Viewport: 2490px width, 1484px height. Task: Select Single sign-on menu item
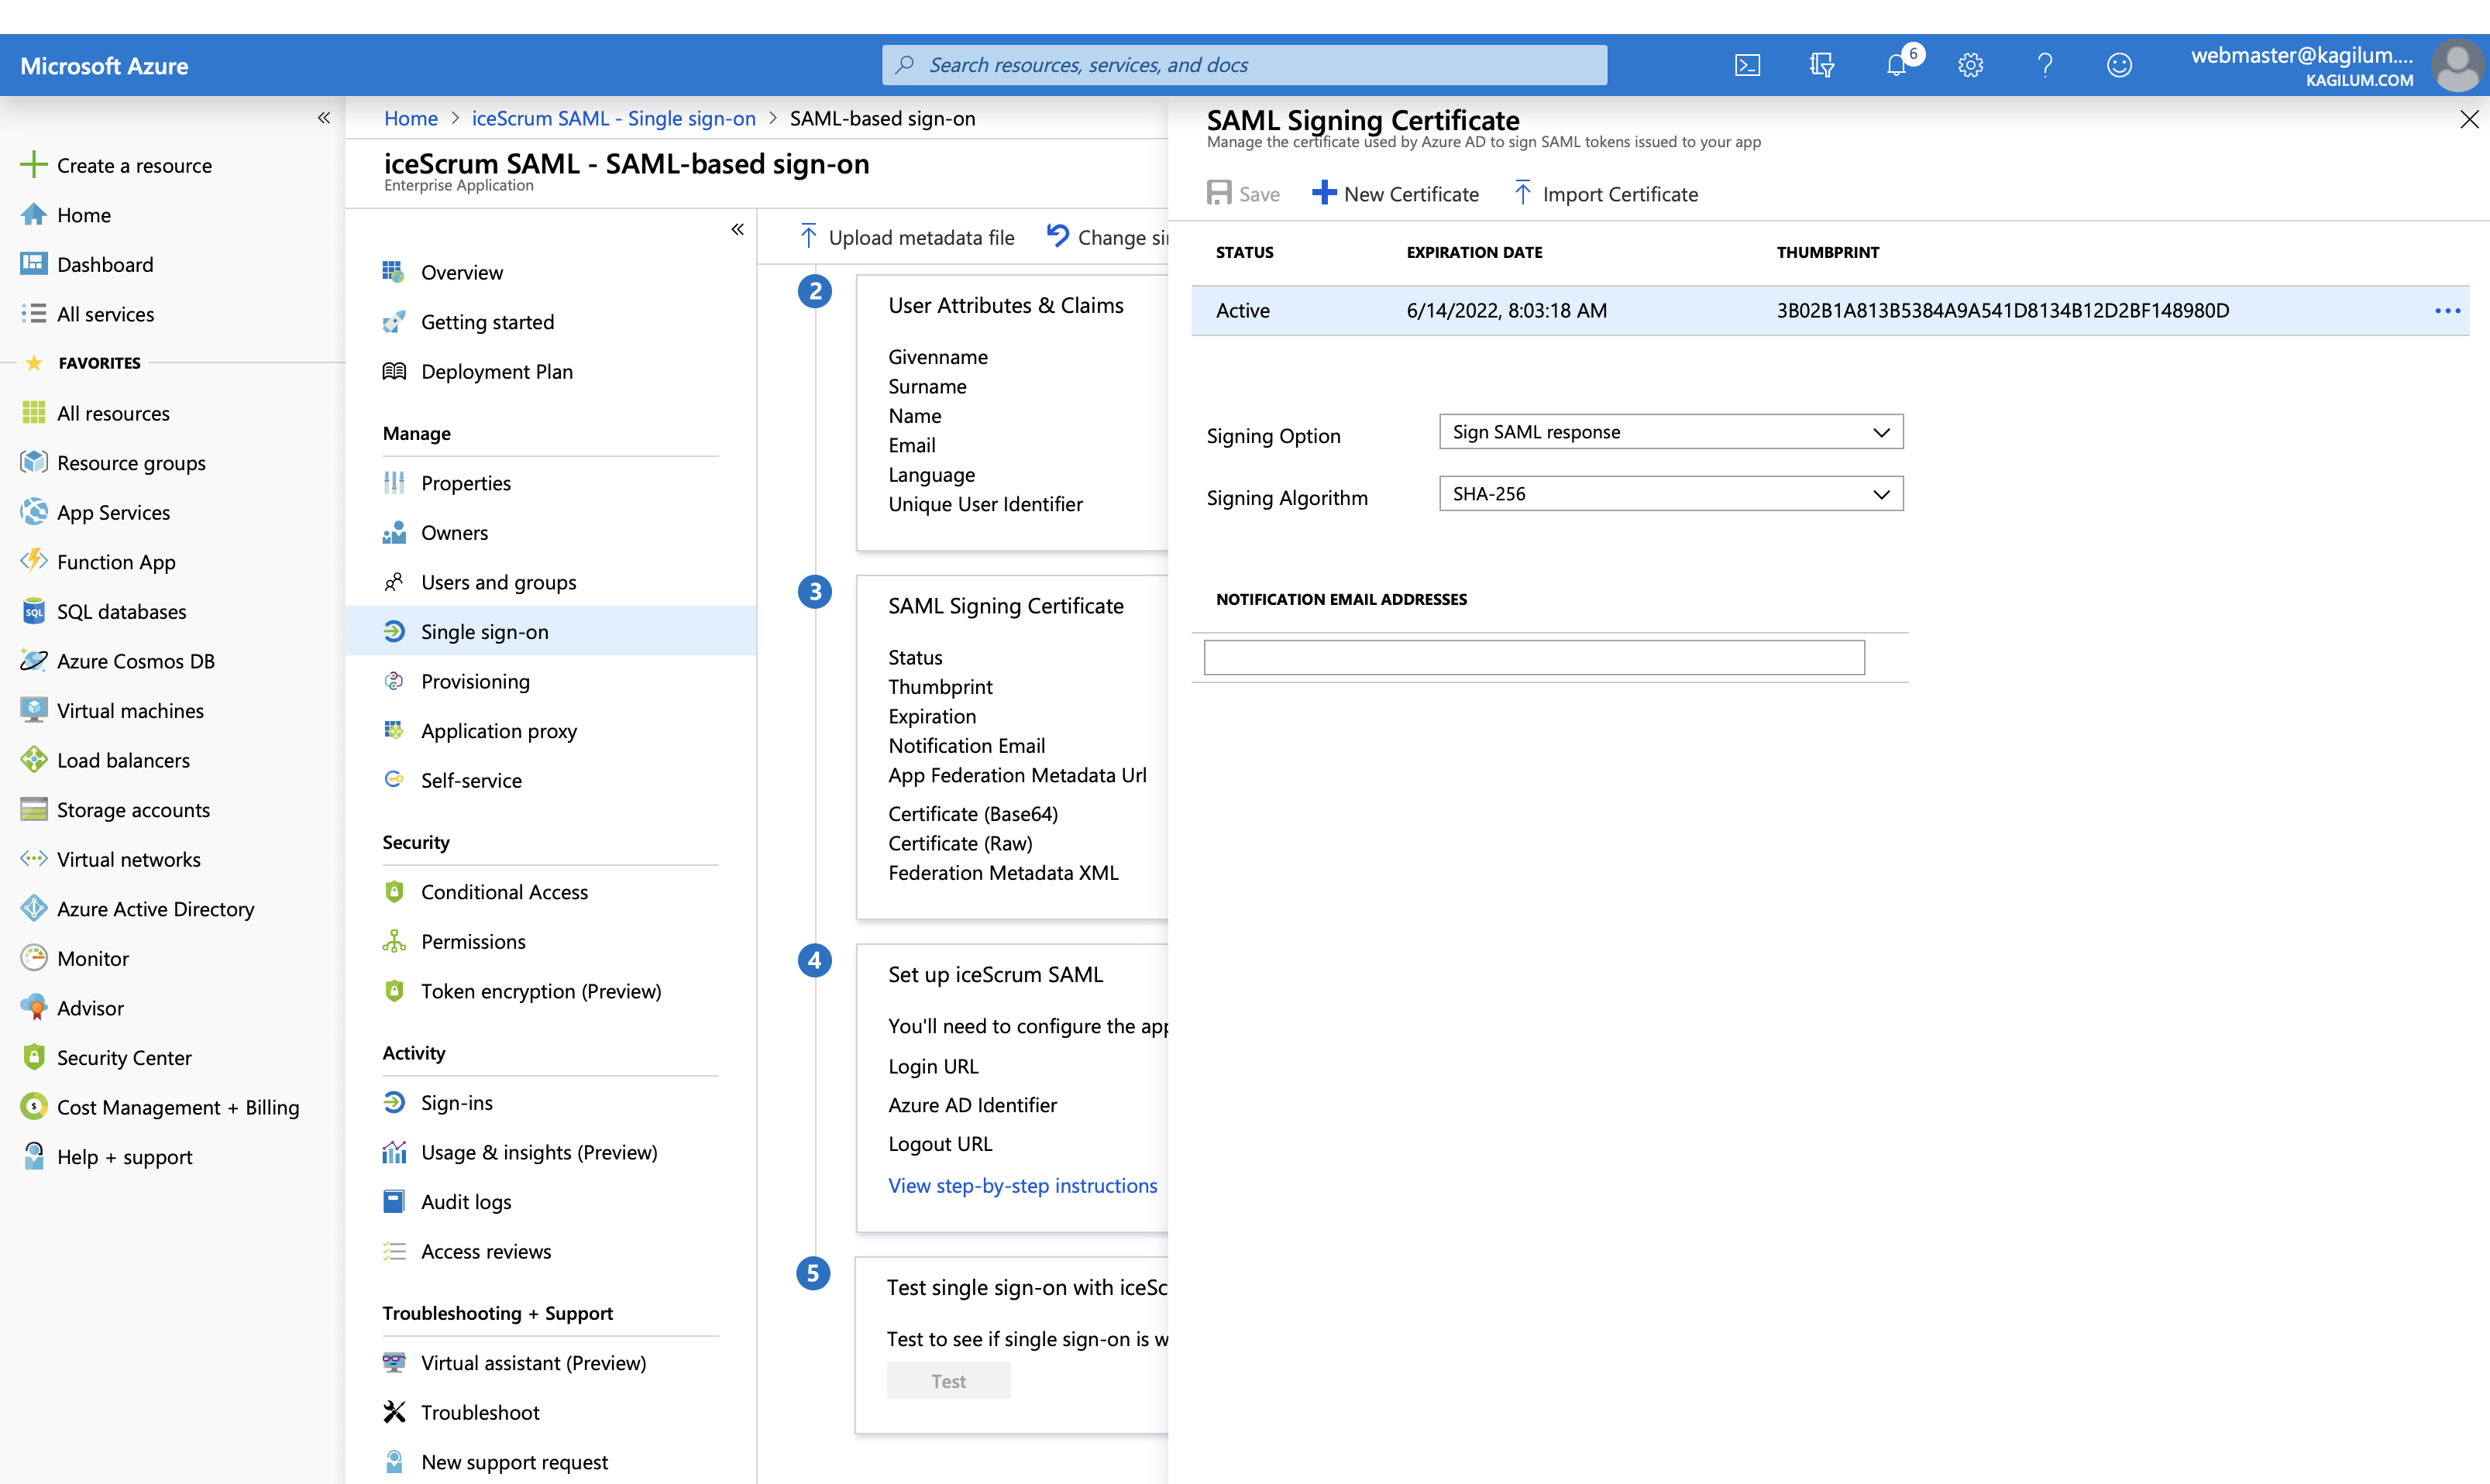[x=550, y=631]
